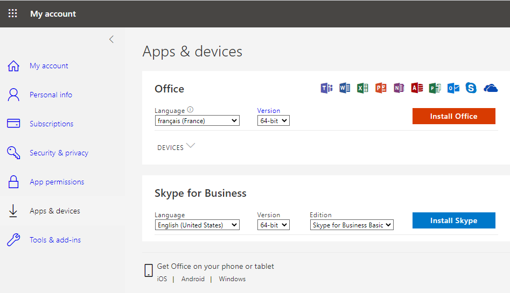Screen dimensions: 510x293
Task: Click the home icon beside My account
Action: coord(13,66)
